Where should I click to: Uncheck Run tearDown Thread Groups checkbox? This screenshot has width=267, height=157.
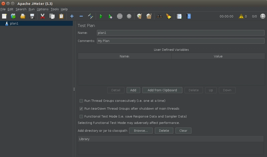tap(81, 109)
